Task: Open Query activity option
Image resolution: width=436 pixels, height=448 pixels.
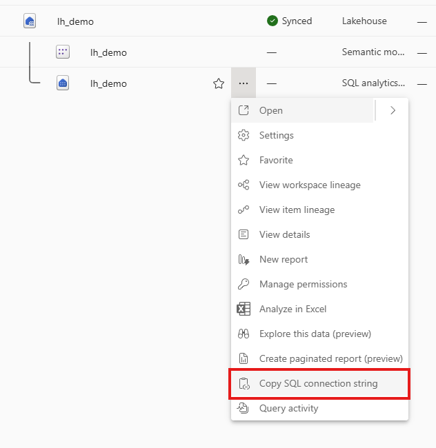Action: click(288, 408)
